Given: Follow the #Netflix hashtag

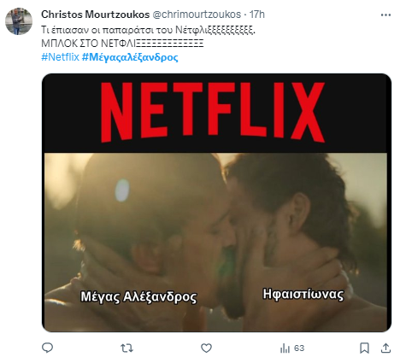Looking at the screenshot, I should pos(60,57).
